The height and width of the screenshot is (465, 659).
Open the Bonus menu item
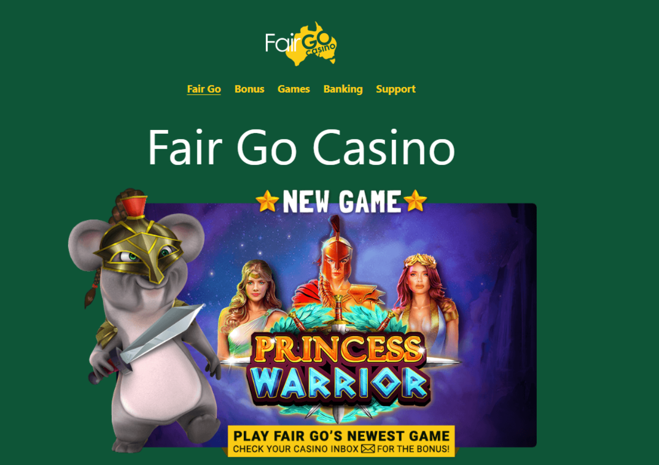tap(249, 89)
